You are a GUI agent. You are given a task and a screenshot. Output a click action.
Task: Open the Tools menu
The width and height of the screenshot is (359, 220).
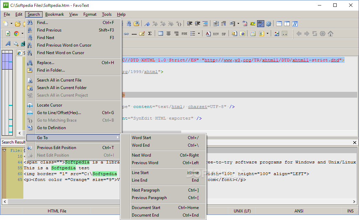point(107,14)
